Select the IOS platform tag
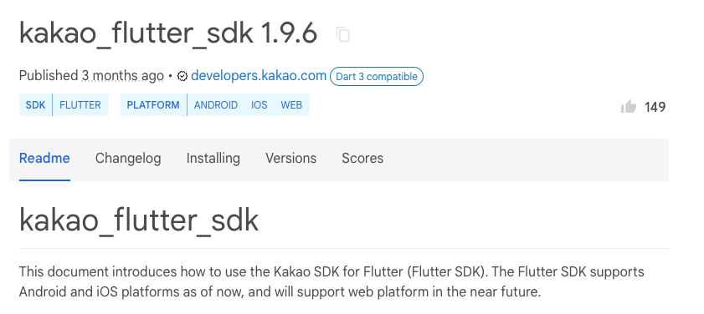 click(x=259, y=105)
